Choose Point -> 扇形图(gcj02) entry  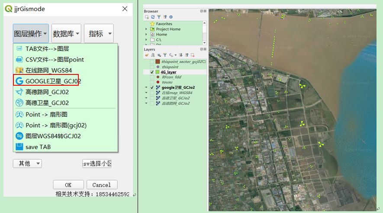click(65, 125)
